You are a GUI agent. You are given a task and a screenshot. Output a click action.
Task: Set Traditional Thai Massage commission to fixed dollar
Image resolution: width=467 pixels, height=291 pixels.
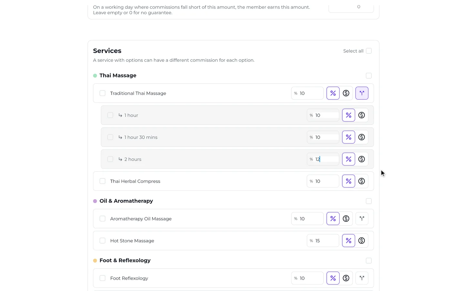[x=346, y=93]
